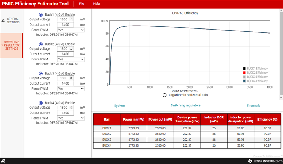Click Buck2 output current field
This screenshot has width=283, height=164.
point(65,54)
